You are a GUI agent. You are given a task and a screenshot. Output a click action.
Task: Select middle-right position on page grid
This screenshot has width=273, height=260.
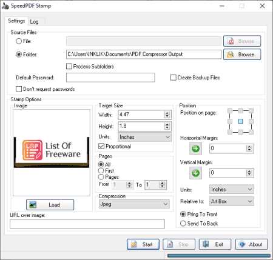click(x=251, y=121)
